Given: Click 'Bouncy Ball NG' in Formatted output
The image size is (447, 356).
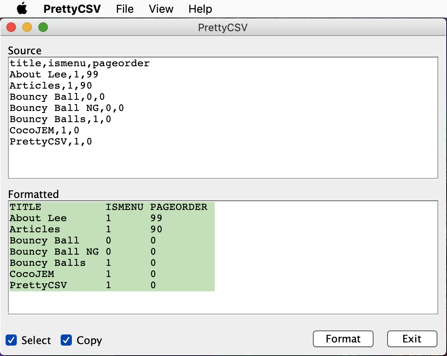Looking at the screenshot, I should [x=54, y=252].
